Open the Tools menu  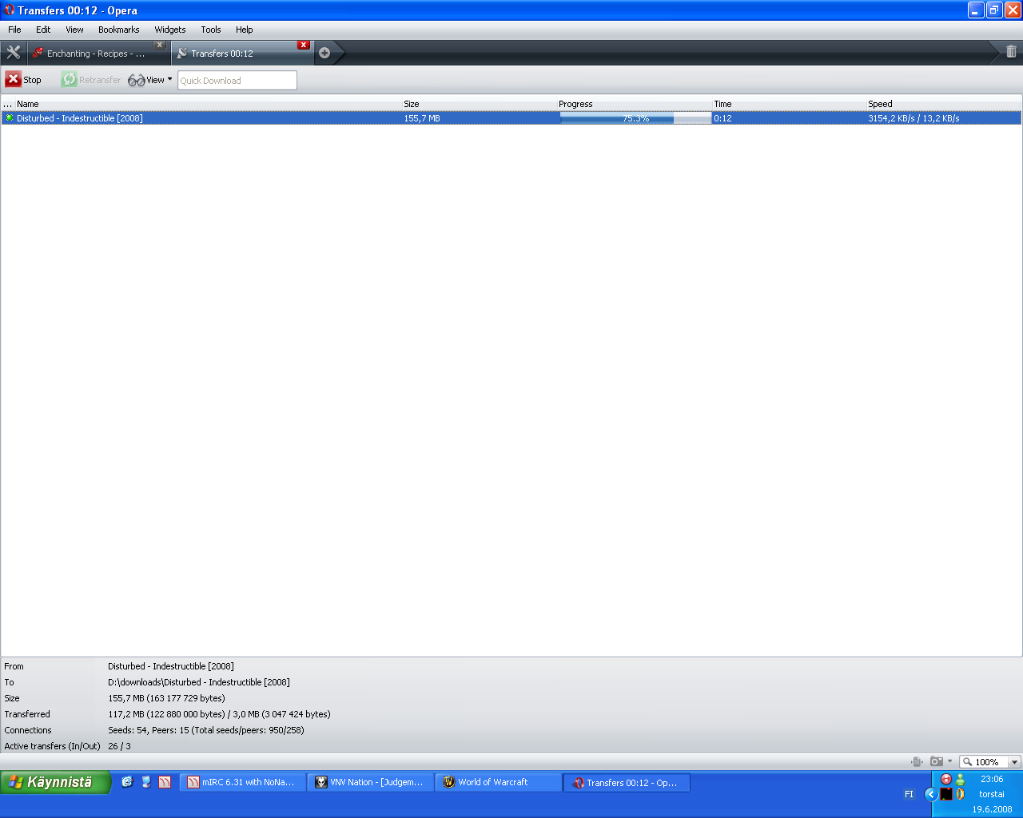(211, 30)
